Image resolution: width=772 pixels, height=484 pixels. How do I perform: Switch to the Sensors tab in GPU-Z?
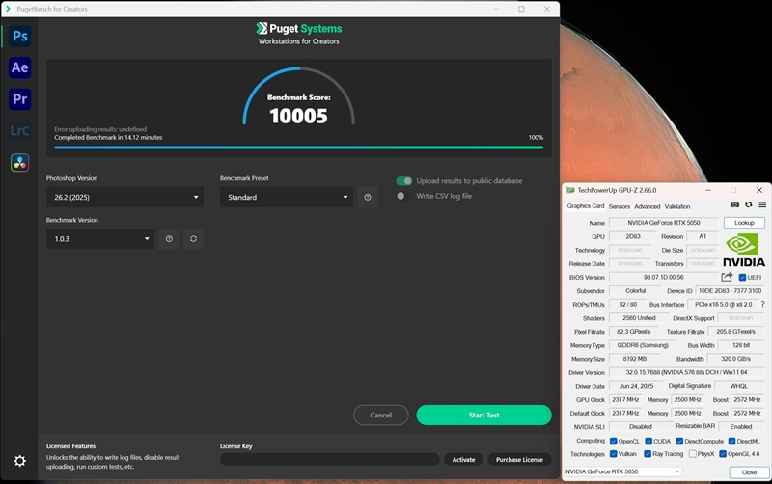[x=619, y=206]
